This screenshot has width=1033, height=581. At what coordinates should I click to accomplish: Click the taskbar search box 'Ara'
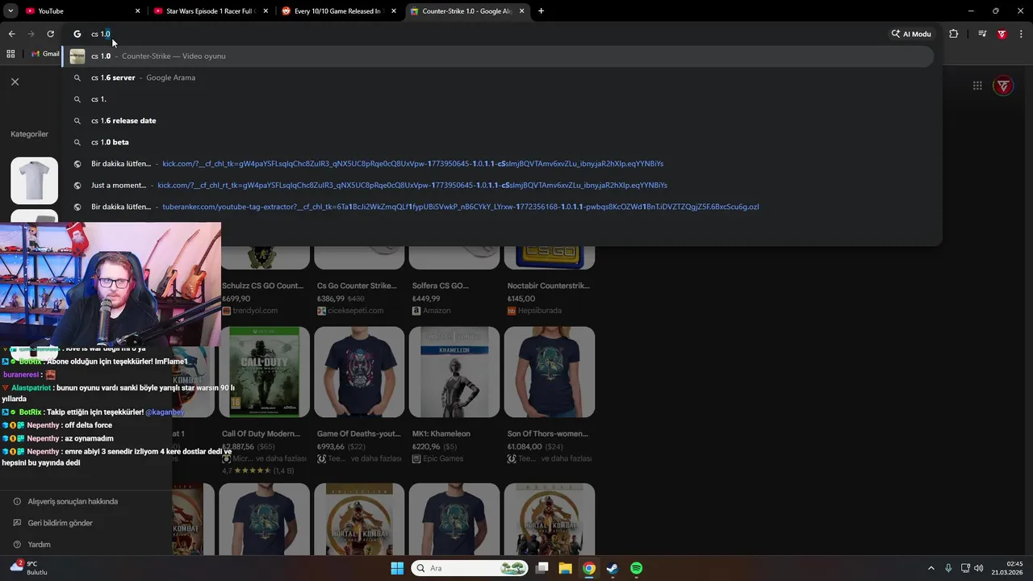coord(470,568)
